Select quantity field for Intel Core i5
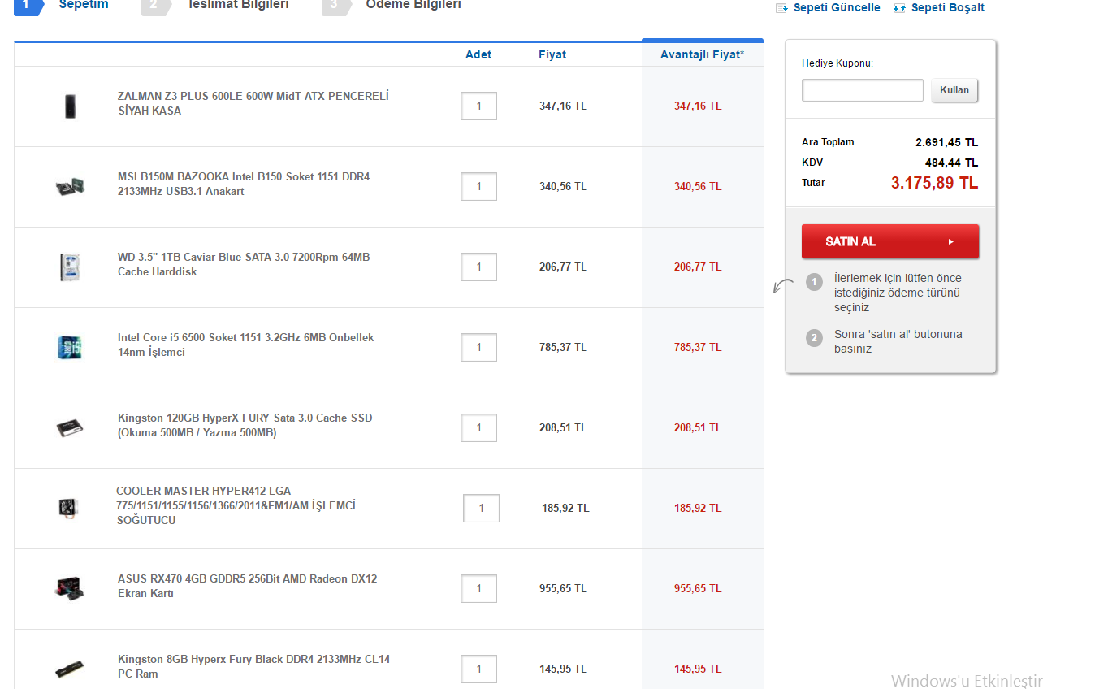This screenshot has width=1108, height=689. pyautogui.click(x=478, y=347)
